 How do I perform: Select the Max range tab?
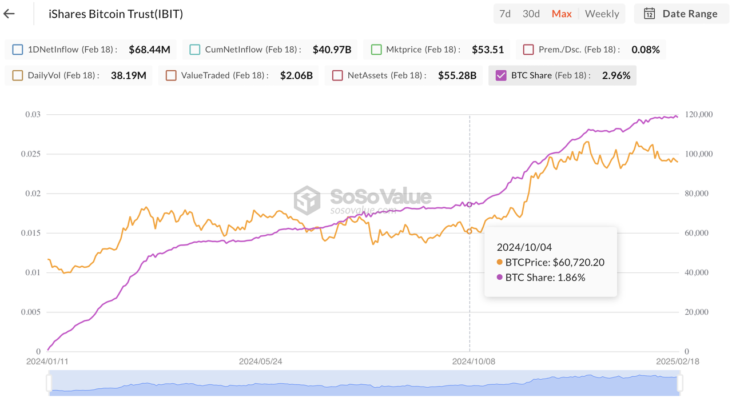pyautogui.click(x=562, y=14)
